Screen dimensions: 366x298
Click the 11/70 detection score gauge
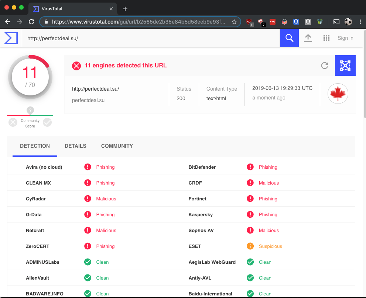[30, 77]
